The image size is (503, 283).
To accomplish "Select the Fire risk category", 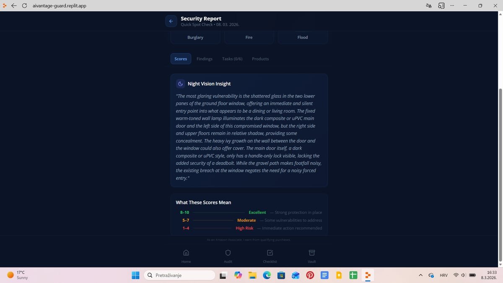I will click(x=249, y=37).
